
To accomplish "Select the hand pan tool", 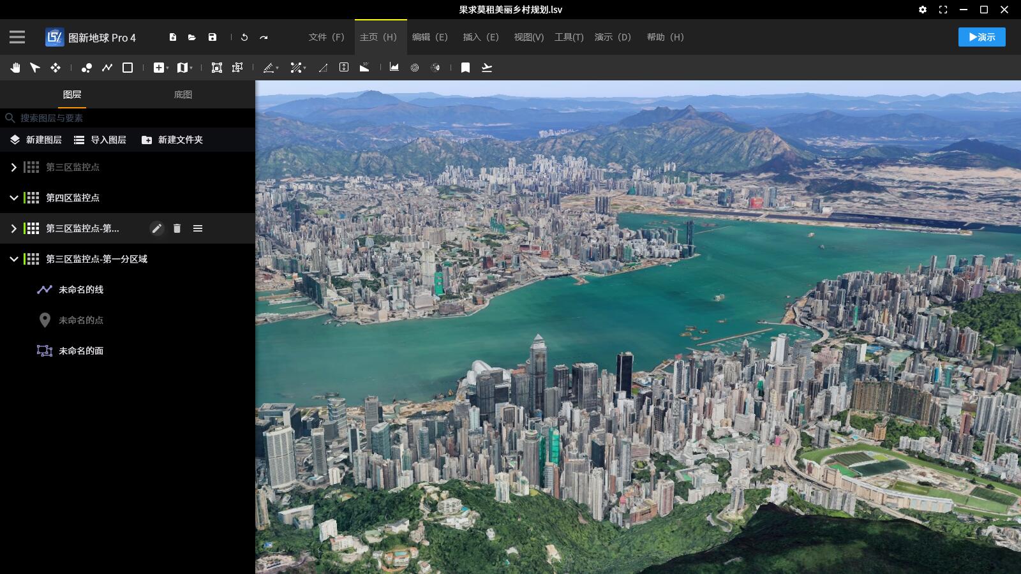I will click(15, 68).
